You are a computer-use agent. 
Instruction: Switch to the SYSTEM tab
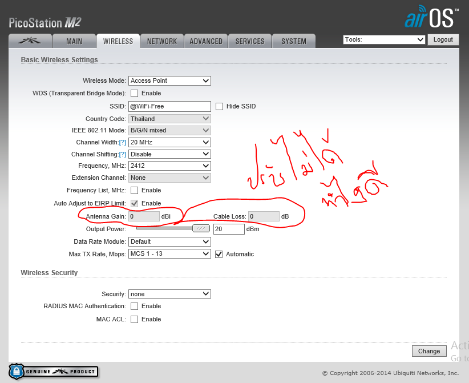(x=294, y=41)
